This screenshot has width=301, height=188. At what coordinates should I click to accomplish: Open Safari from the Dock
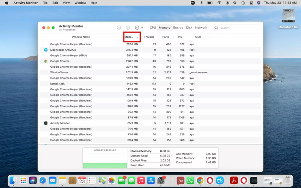[43, 180]
